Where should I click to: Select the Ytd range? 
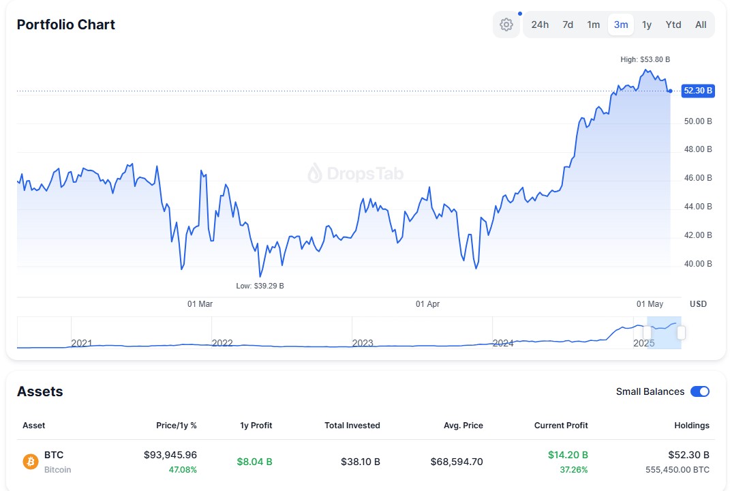tap(673, 24)
